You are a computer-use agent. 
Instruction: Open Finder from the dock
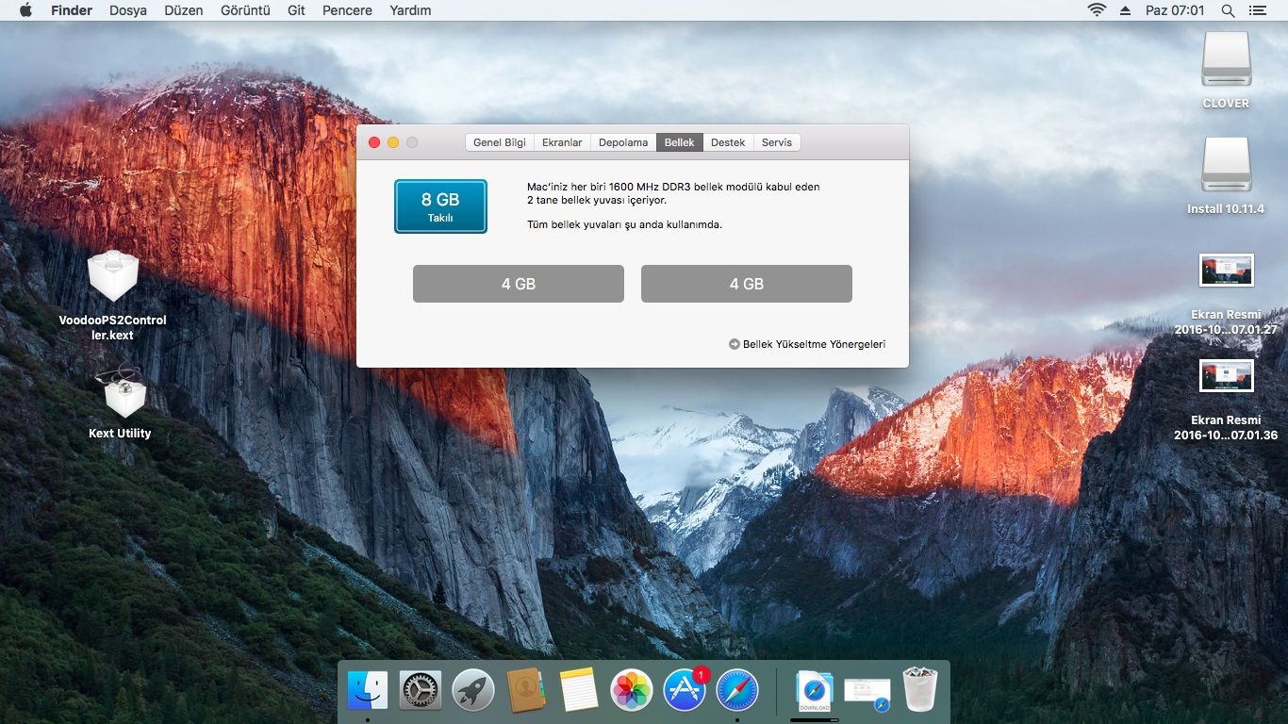[368, 691]
